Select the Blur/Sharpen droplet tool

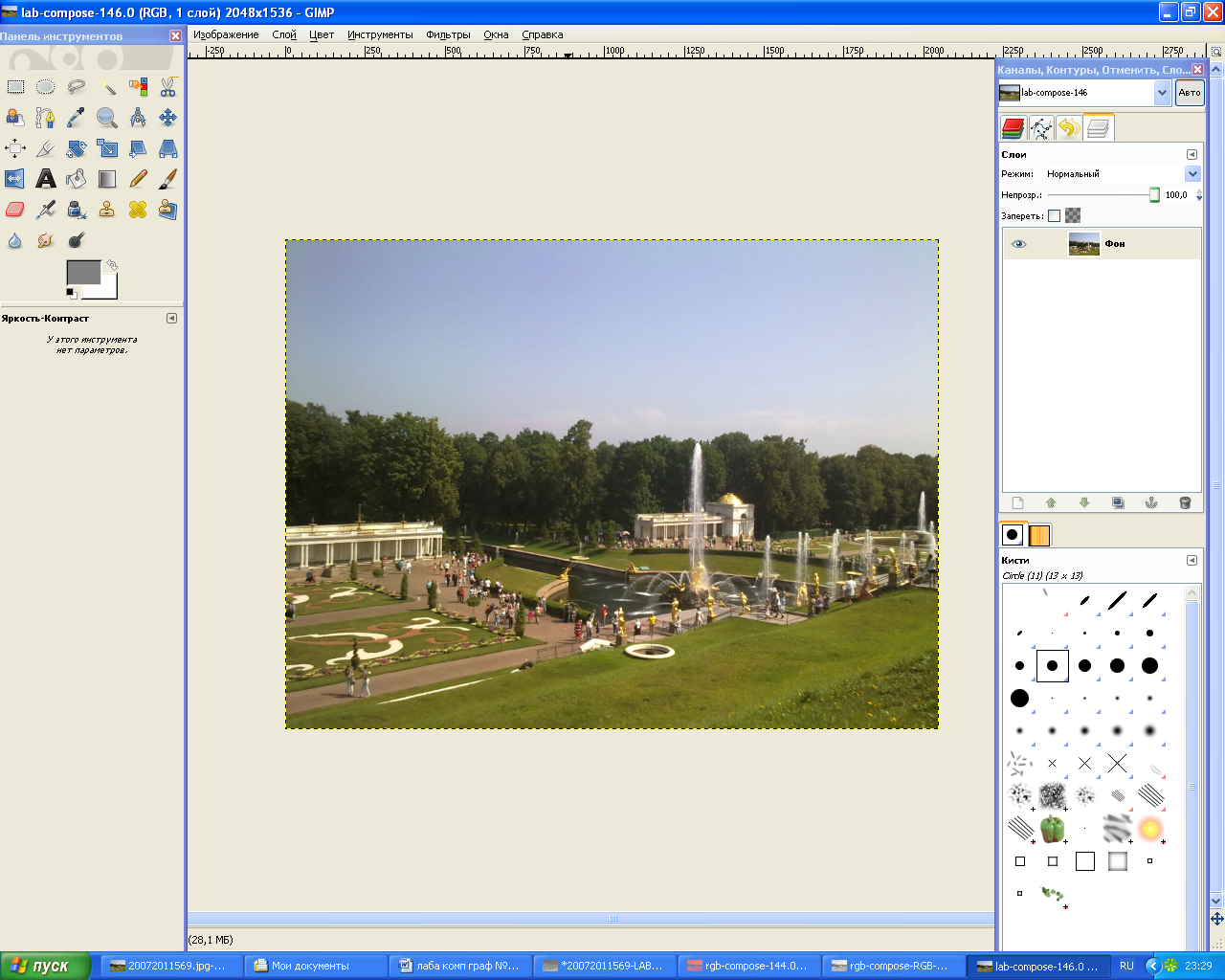(15, 240)
